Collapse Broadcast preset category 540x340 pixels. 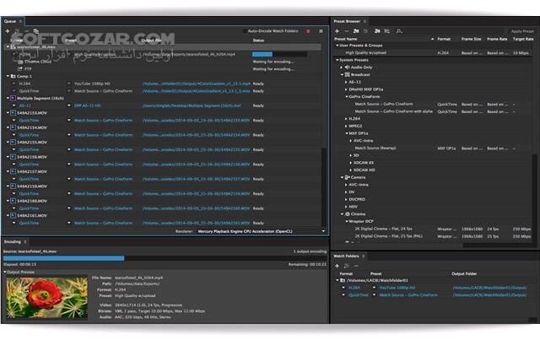tap(342, 75)
